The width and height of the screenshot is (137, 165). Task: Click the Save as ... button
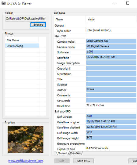(x=83, y=161)
